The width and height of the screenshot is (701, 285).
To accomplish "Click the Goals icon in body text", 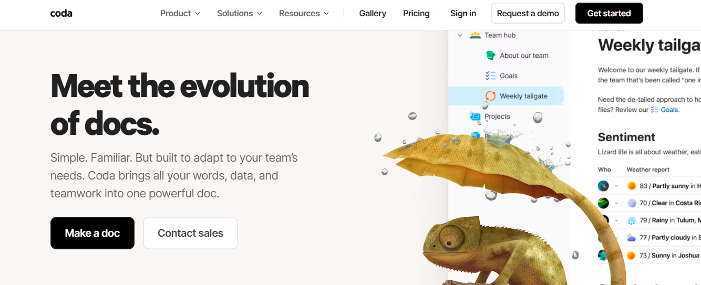I will tap(655, 110).
